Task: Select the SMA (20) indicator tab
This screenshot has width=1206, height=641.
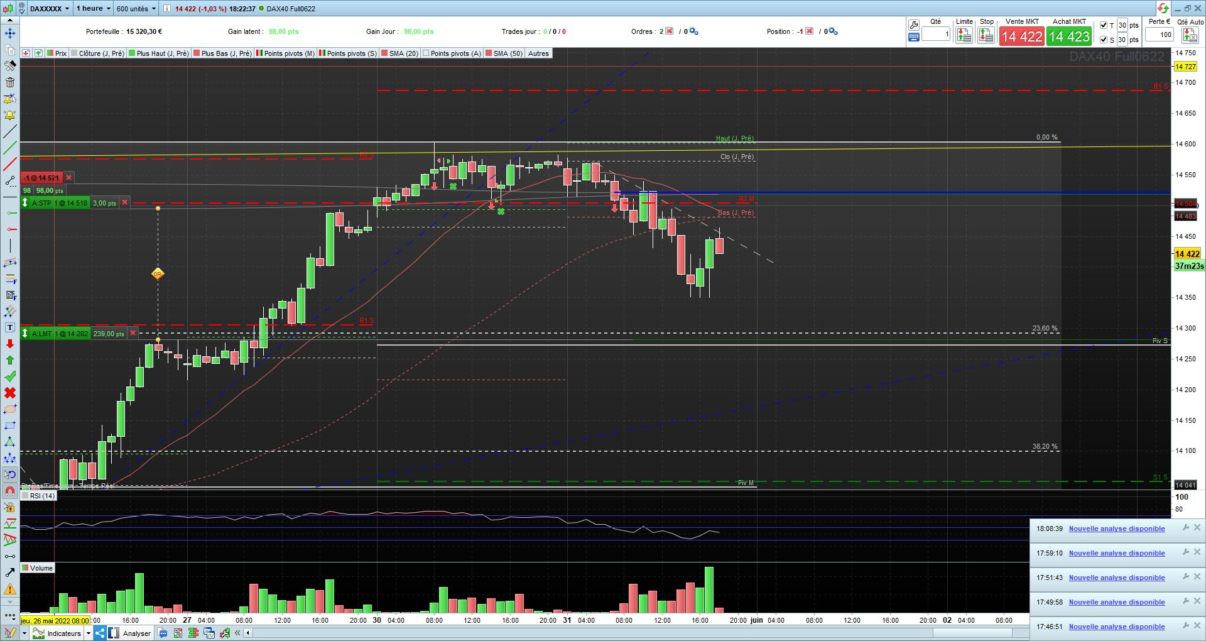Action: click(x=399, y=53)
